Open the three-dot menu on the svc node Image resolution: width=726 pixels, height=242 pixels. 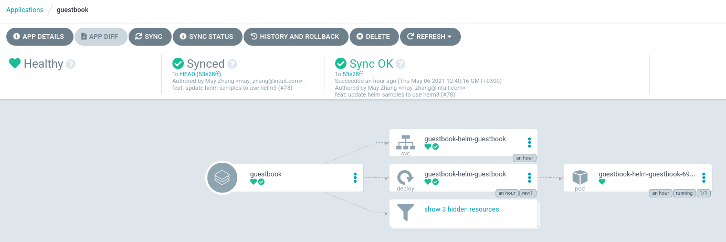pyautogui.click(x=530, y=142)
